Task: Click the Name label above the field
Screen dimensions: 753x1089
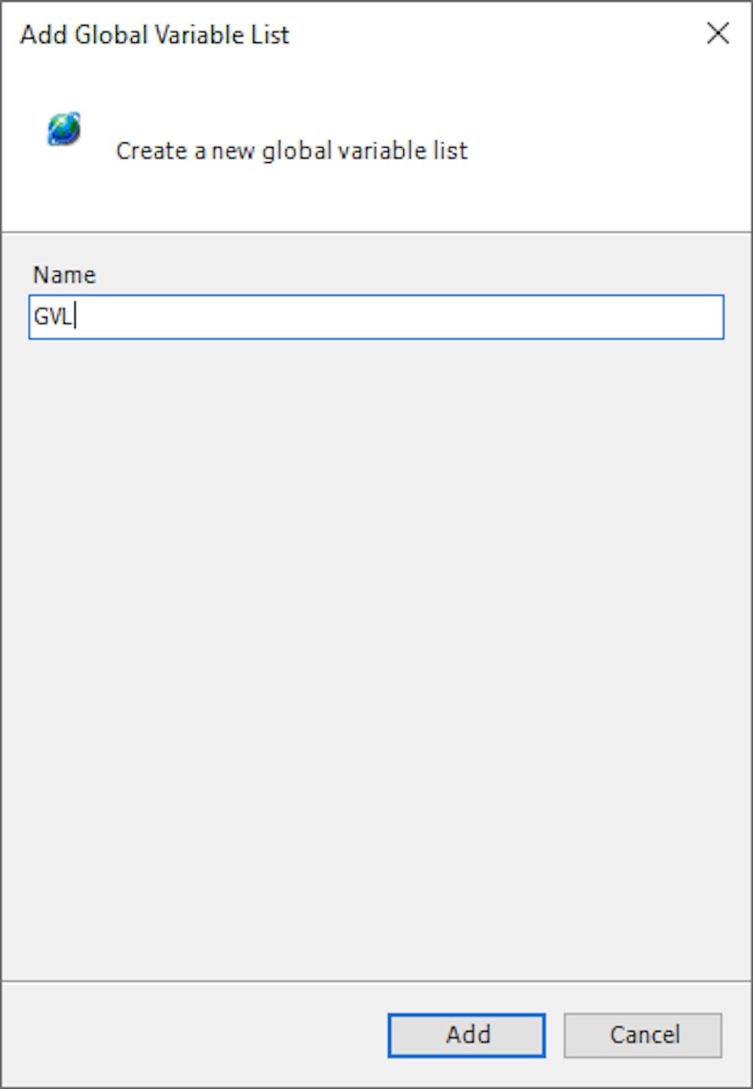Action: 64,275
